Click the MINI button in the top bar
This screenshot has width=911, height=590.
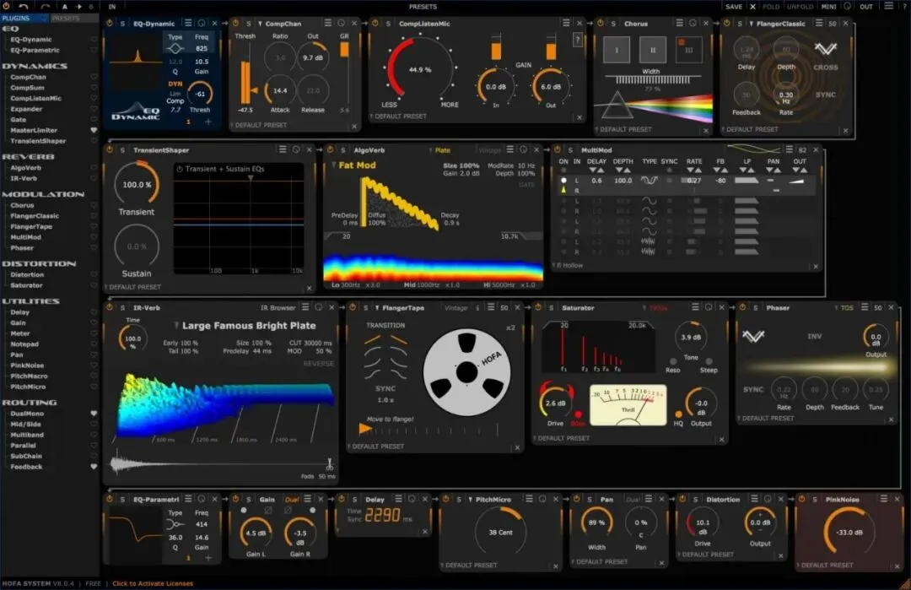pos(828,7)
